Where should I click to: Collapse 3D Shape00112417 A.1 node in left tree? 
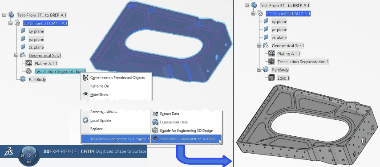click(x=10, y=23)
